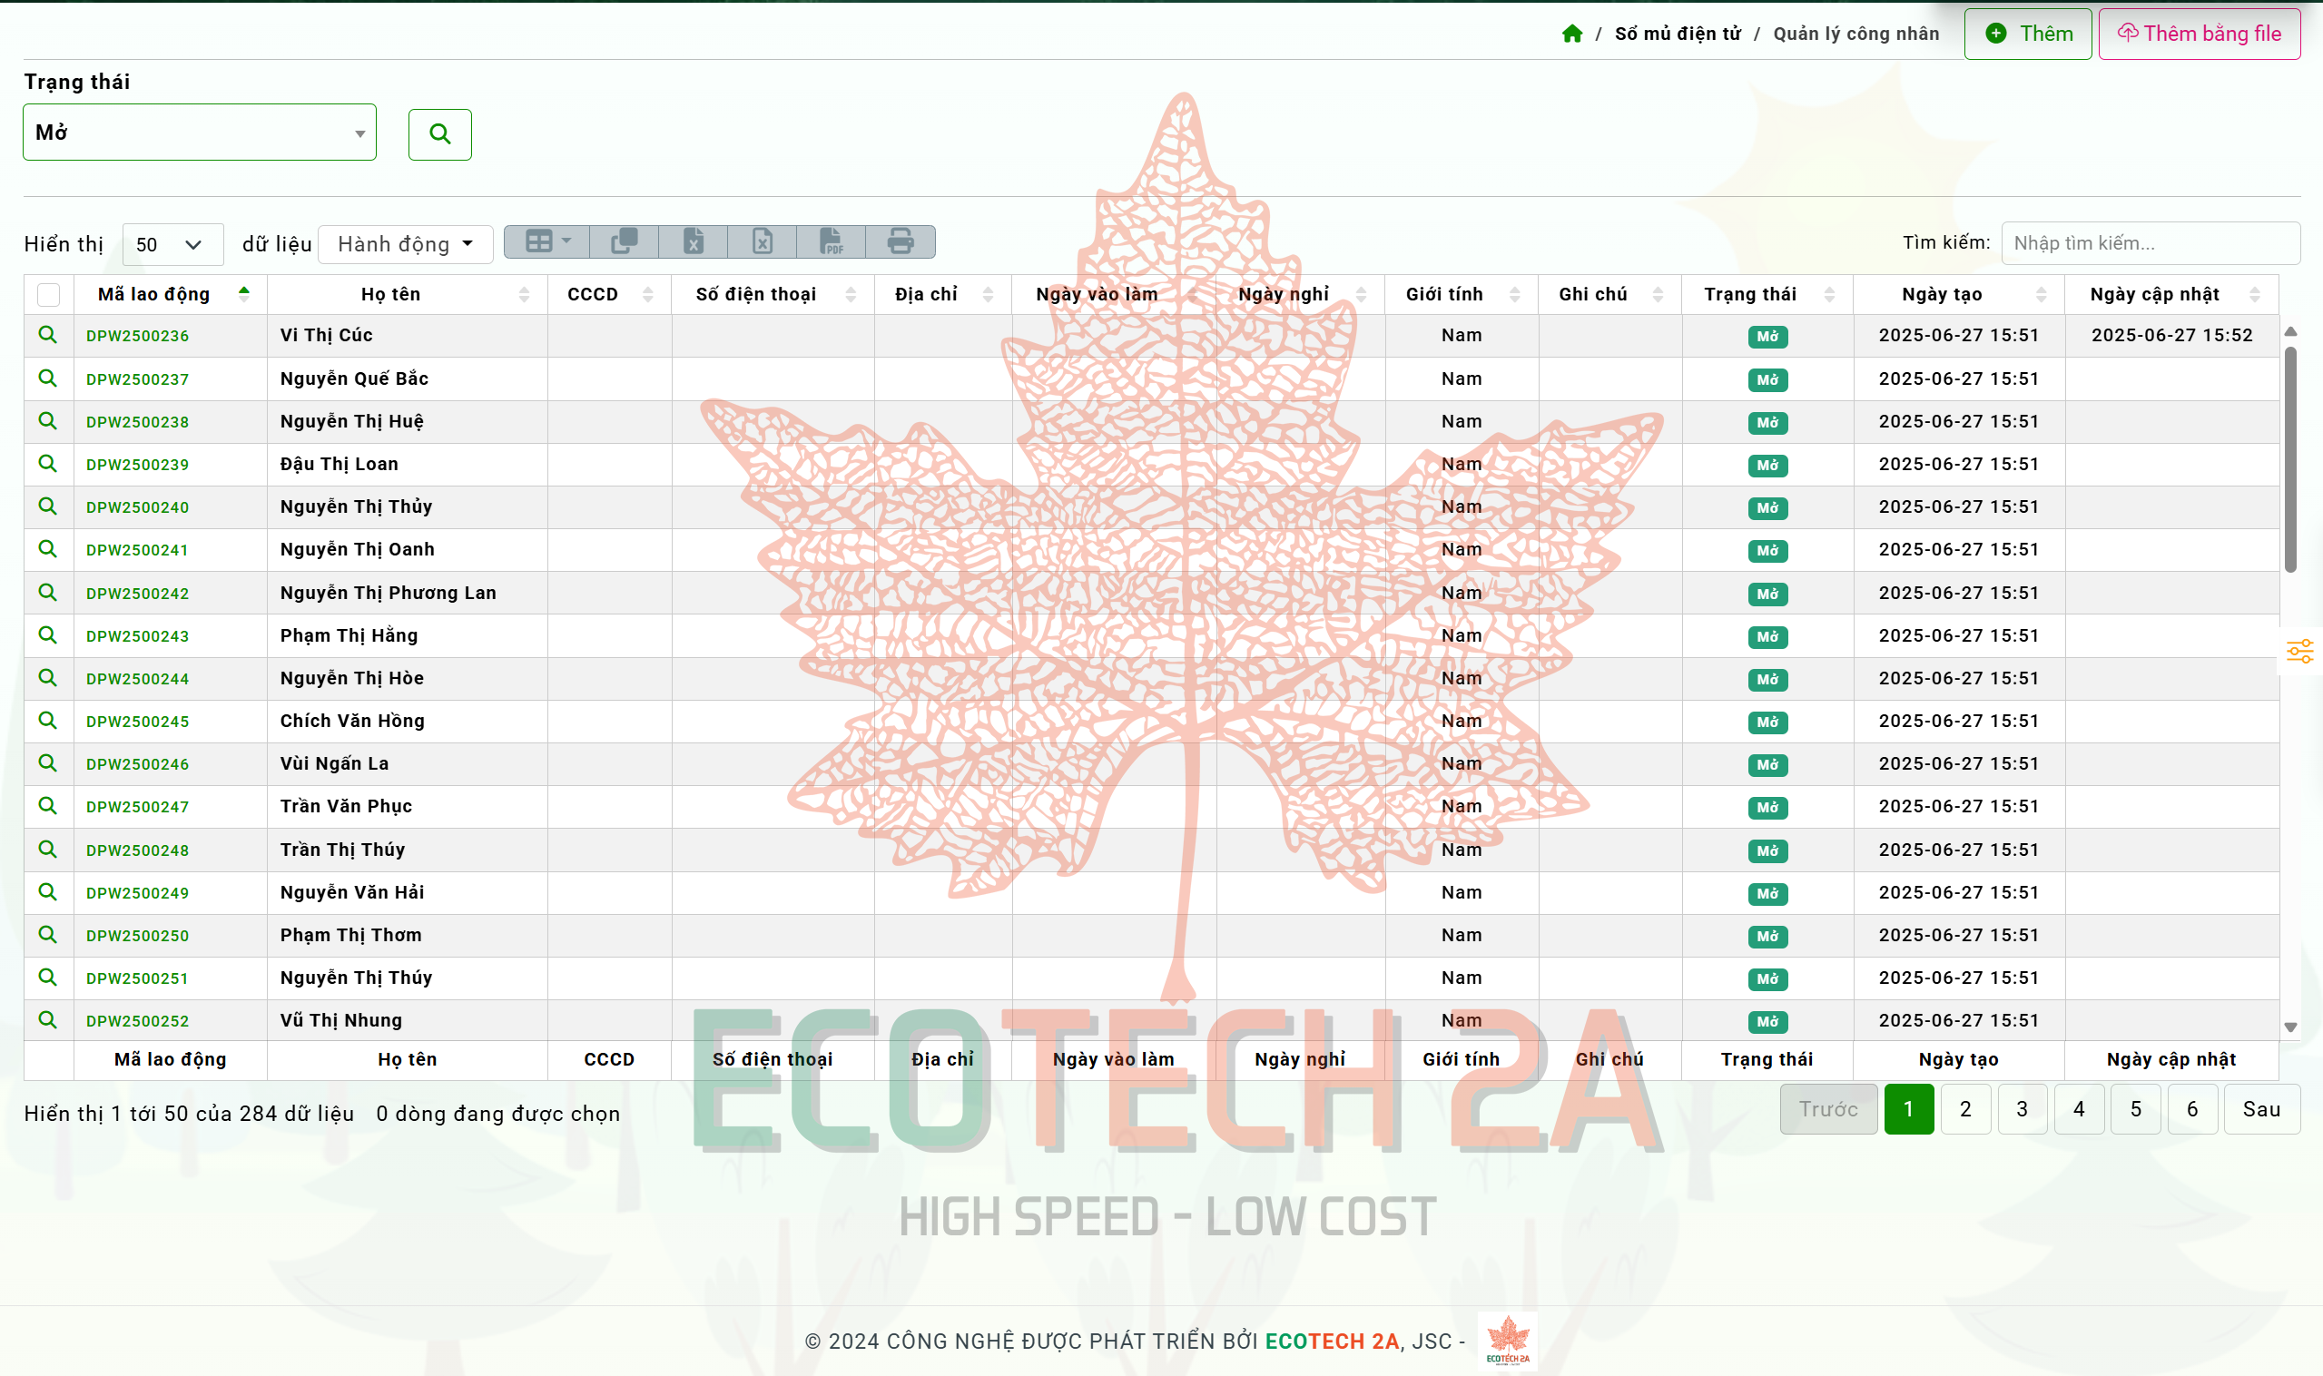Export the table to PDF

(831, 242)
